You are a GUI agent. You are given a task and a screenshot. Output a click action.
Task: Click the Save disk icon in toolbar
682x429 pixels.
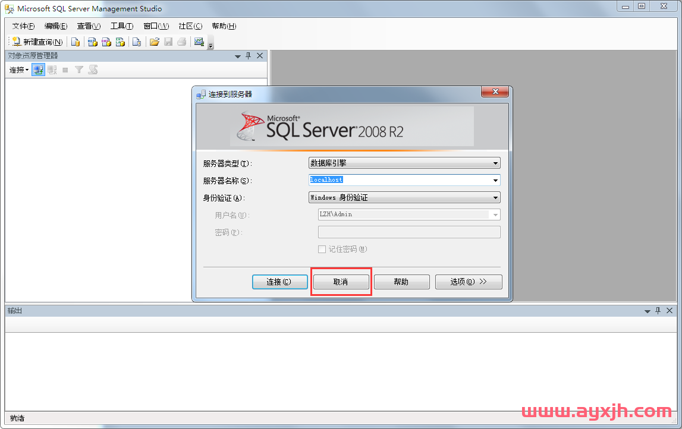[168, 42]
